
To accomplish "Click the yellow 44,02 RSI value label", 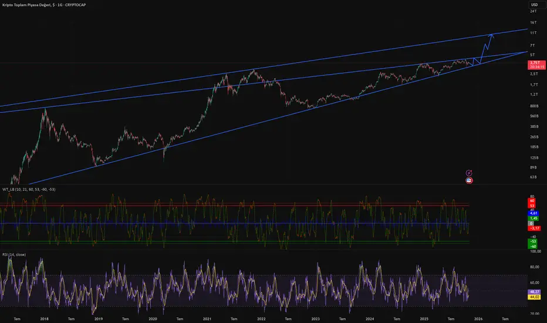I will pyautogui.click(x=533, y=297).
